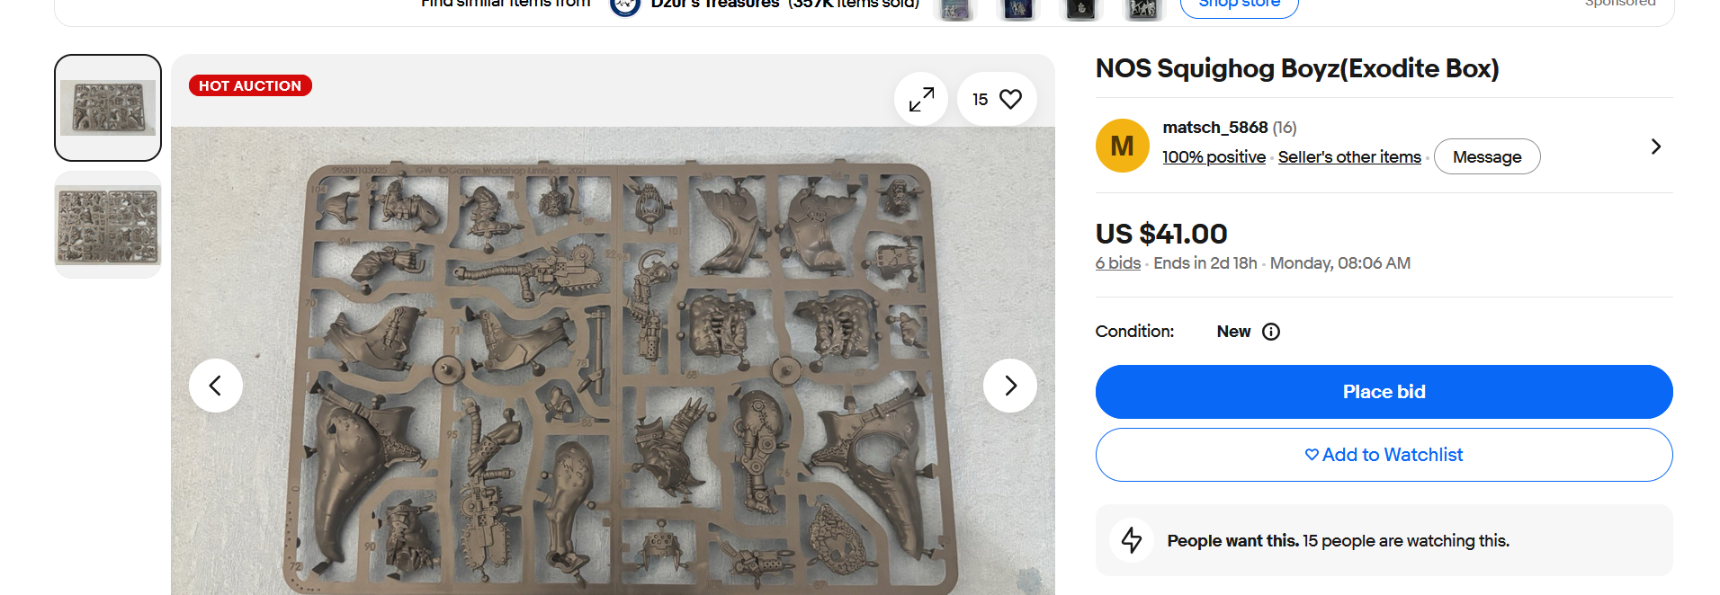This screenshot has width=1720, height=595.
Task: Select the second sprue thumbnail
Action: pyautogui.click(x=108, y=225)
